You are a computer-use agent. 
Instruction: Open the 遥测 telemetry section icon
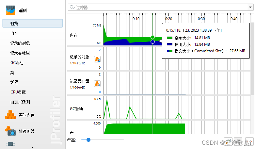pos(10,10)
